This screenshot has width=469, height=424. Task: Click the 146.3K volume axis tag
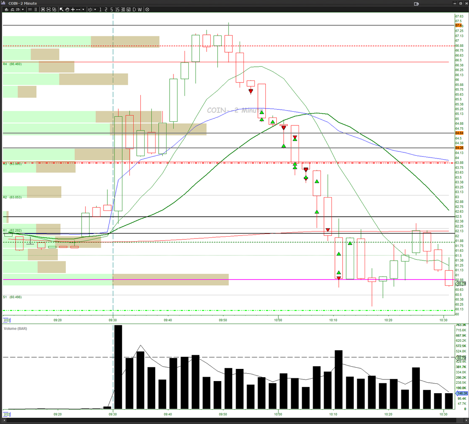pyautogui.click(x=462, y=394)
